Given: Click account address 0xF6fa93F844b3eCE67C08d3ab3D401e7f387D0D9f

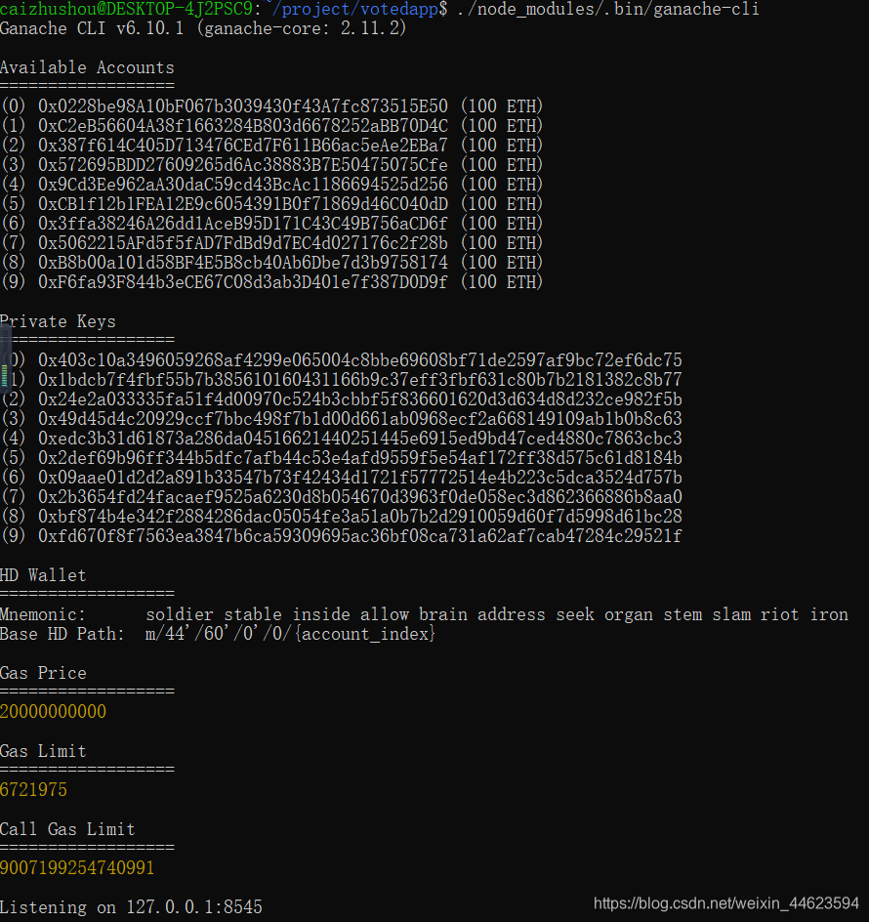Looking at the screenshot, I should pos(243,282).
